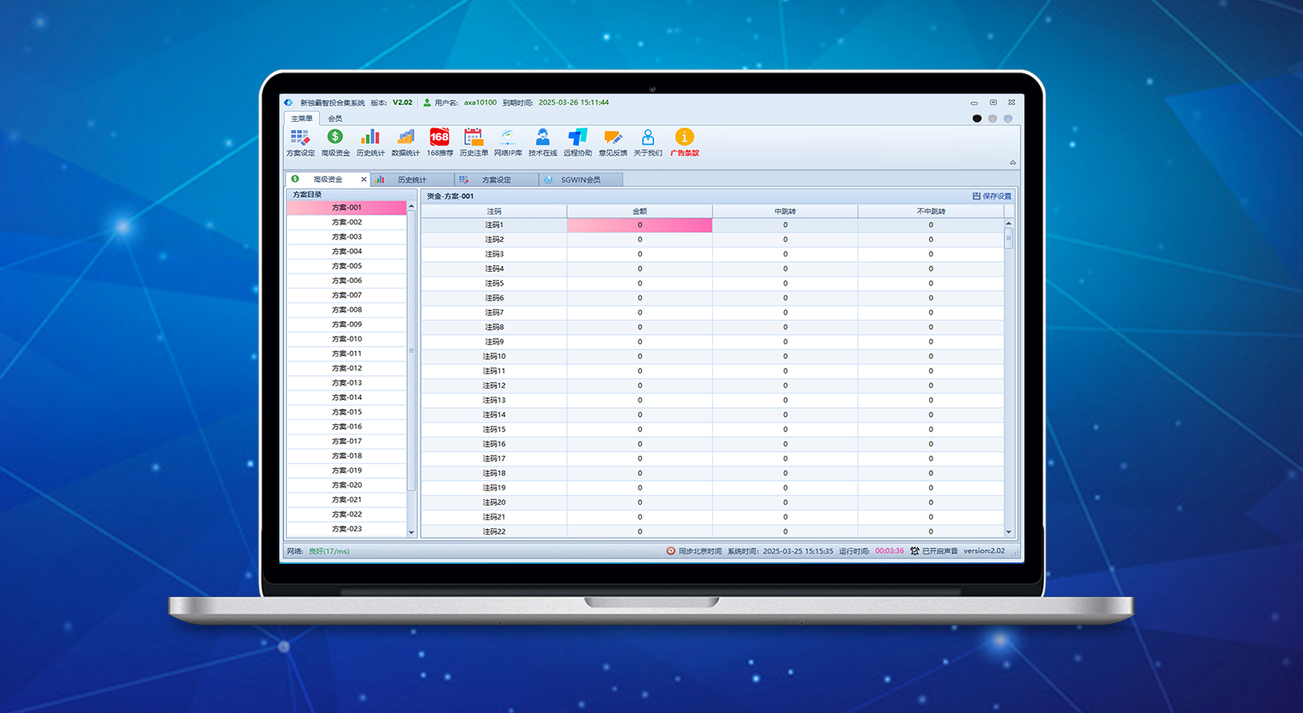The image size is (1303, 713).
Task: Click the 高级资金 dollar icon in ribbon
Action: 335,141
